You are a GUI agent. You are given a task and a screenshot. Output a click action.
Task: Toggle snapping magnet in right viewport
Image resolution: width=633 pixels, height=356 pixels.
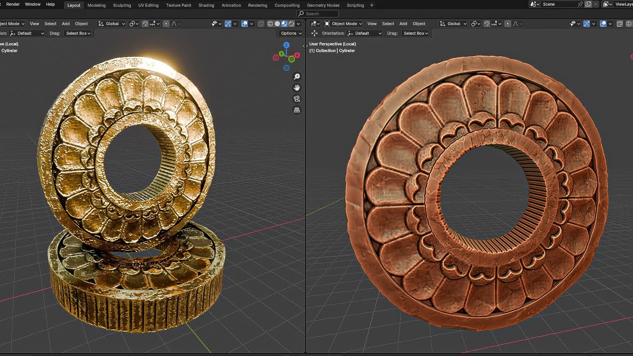pos(487,24)
